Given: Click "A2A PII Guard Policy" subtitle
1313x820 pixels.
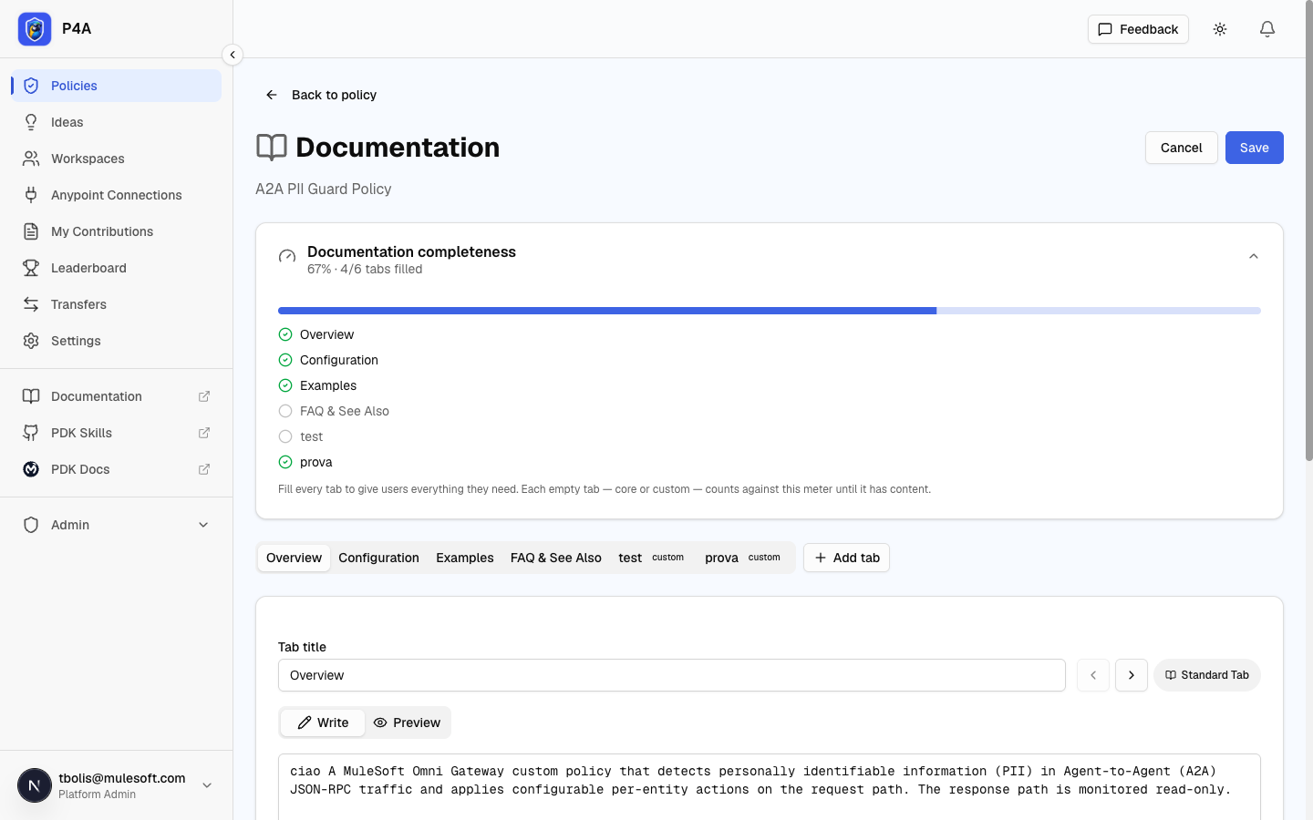Looking at the screenshot, I should (324, 190).
